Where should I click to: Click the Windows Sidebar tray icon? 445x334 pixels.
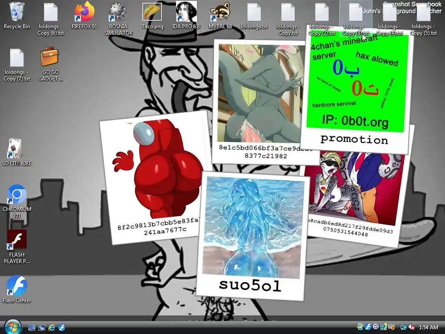click(383, 327)
